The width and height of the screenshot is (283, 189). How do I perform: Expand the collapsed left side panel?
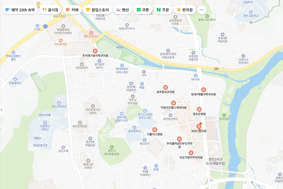tap(2, 110)
